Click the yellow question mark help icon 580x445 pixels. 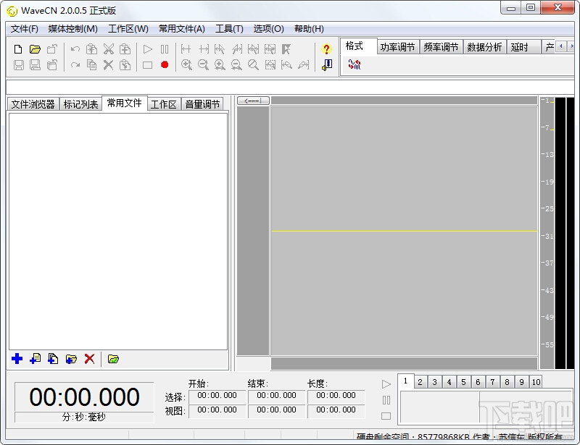[326, 49]
